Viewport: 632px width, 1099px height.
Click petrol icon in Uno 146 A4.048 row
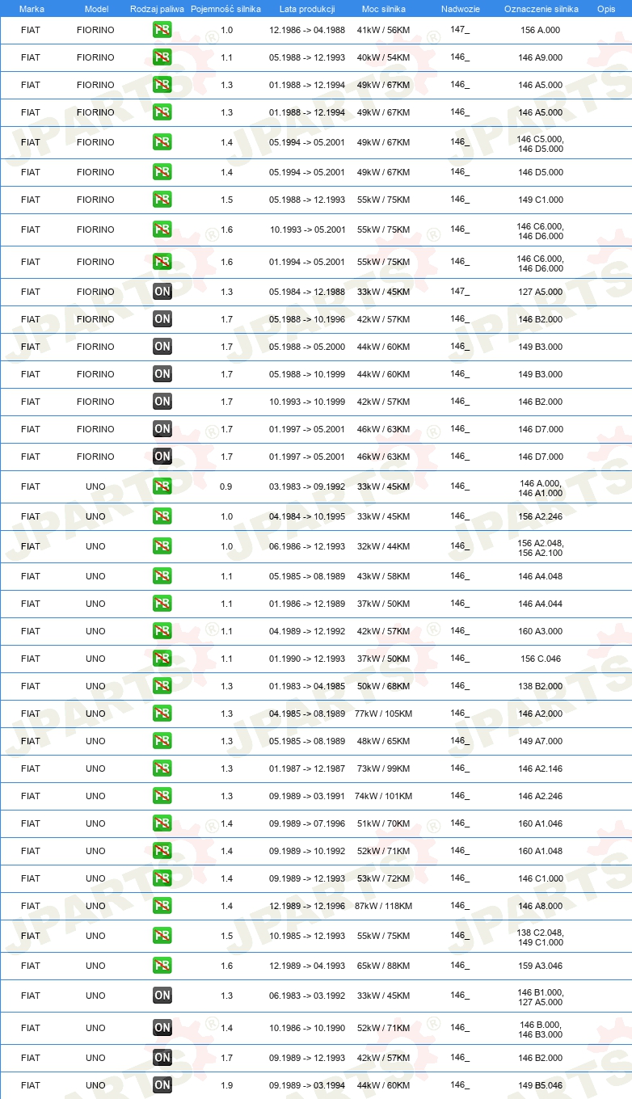[162, 576]
